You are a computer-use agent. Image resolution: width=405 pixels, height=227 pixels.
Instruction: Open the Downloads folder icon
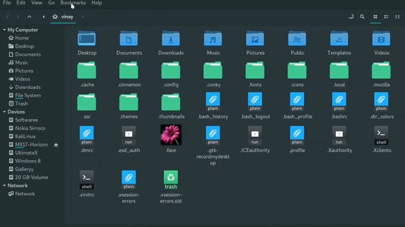(x=171, y=38)
